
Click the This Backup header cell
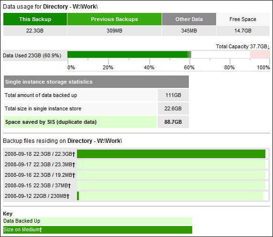click(35, 19)
